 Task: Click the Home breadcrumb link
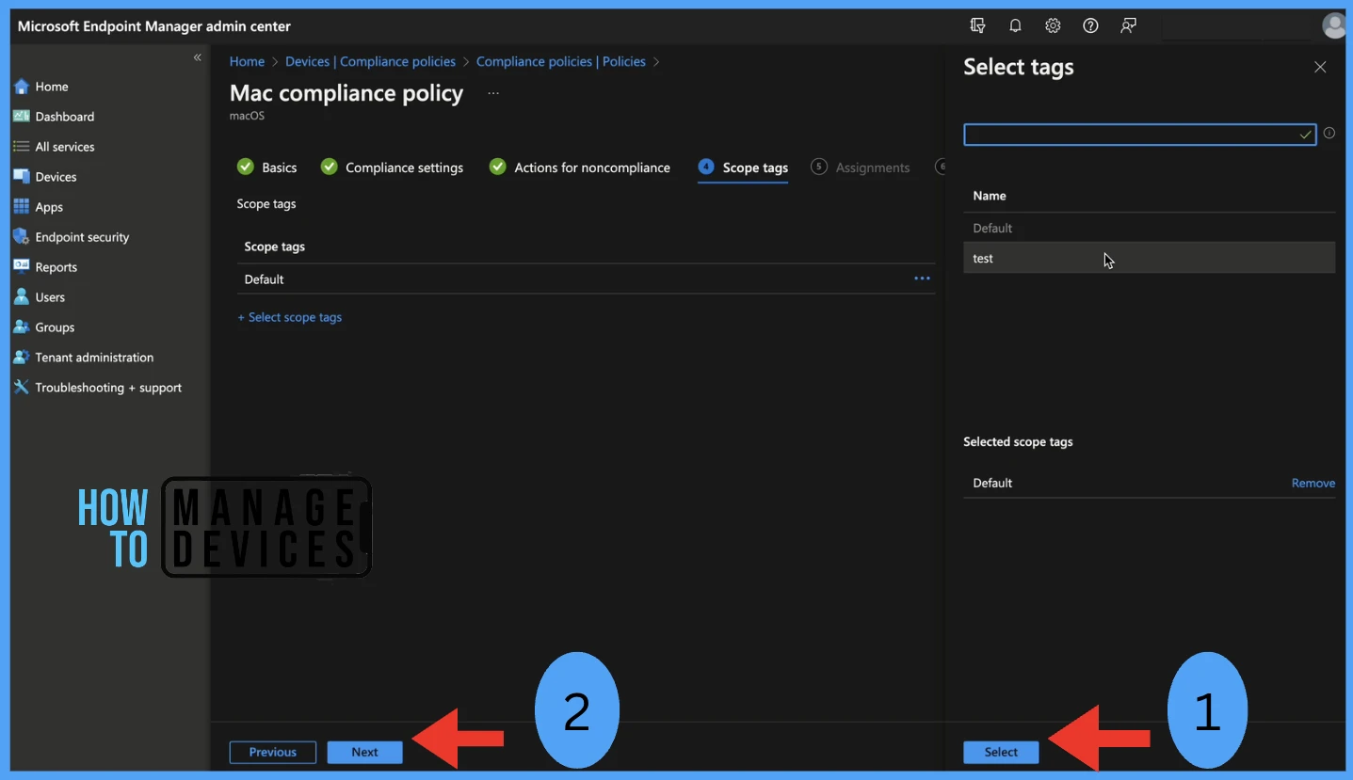tap(247, 62)
